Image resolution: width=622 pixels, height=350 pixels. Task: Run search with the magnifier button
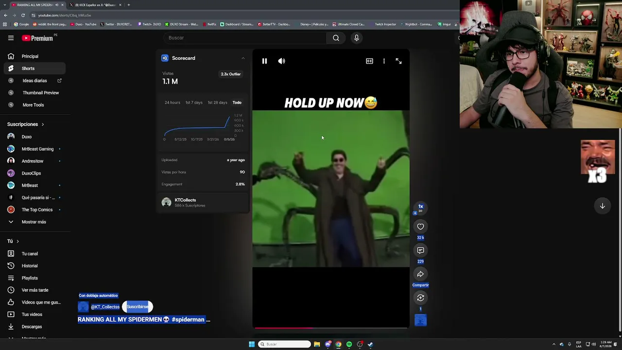[336, 38]
